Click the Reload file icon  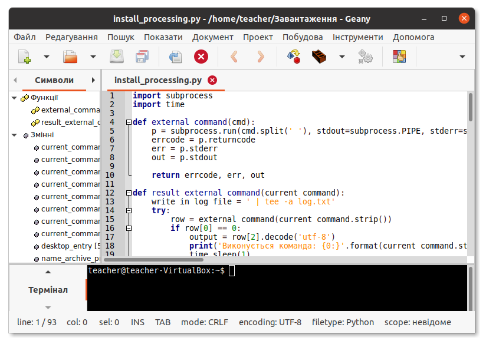[175, 57]
